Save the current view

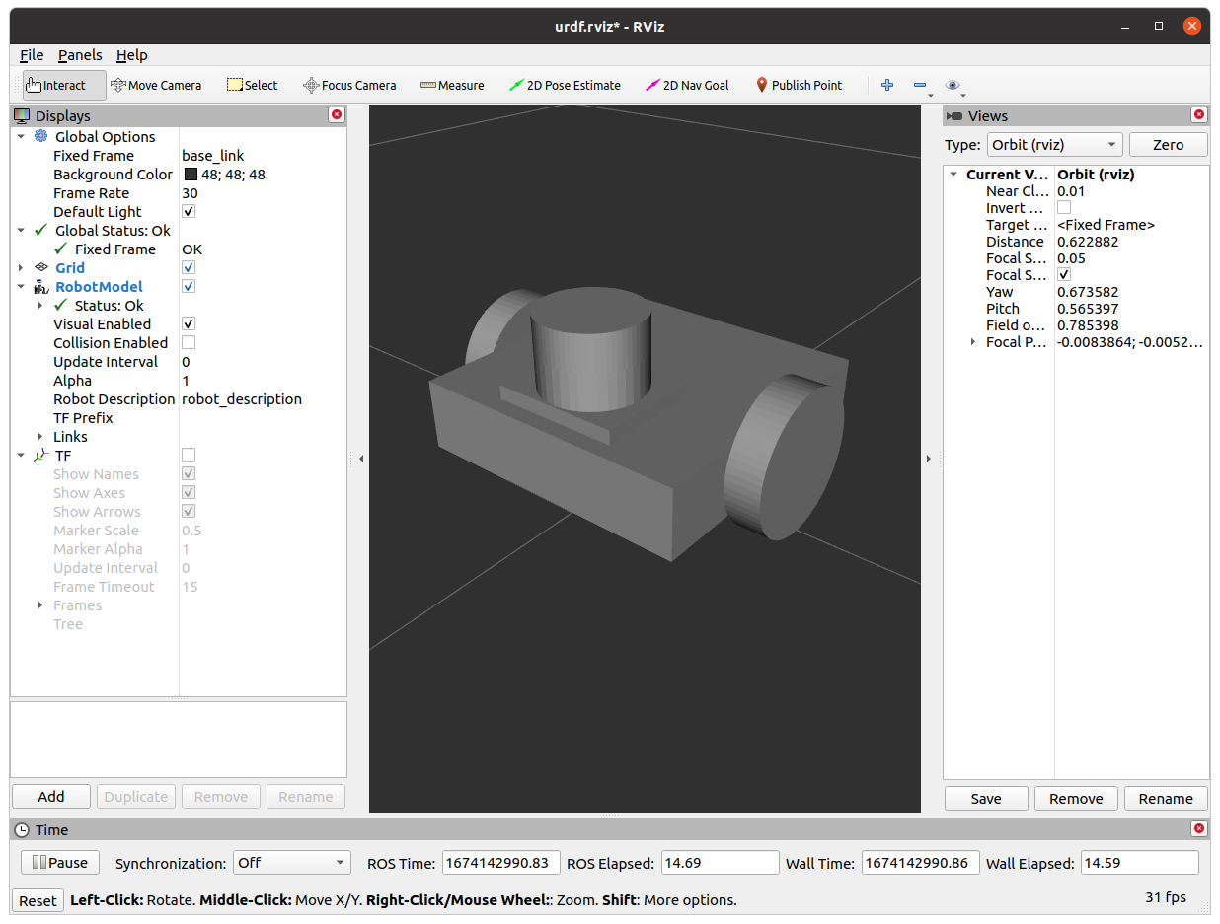986,798
